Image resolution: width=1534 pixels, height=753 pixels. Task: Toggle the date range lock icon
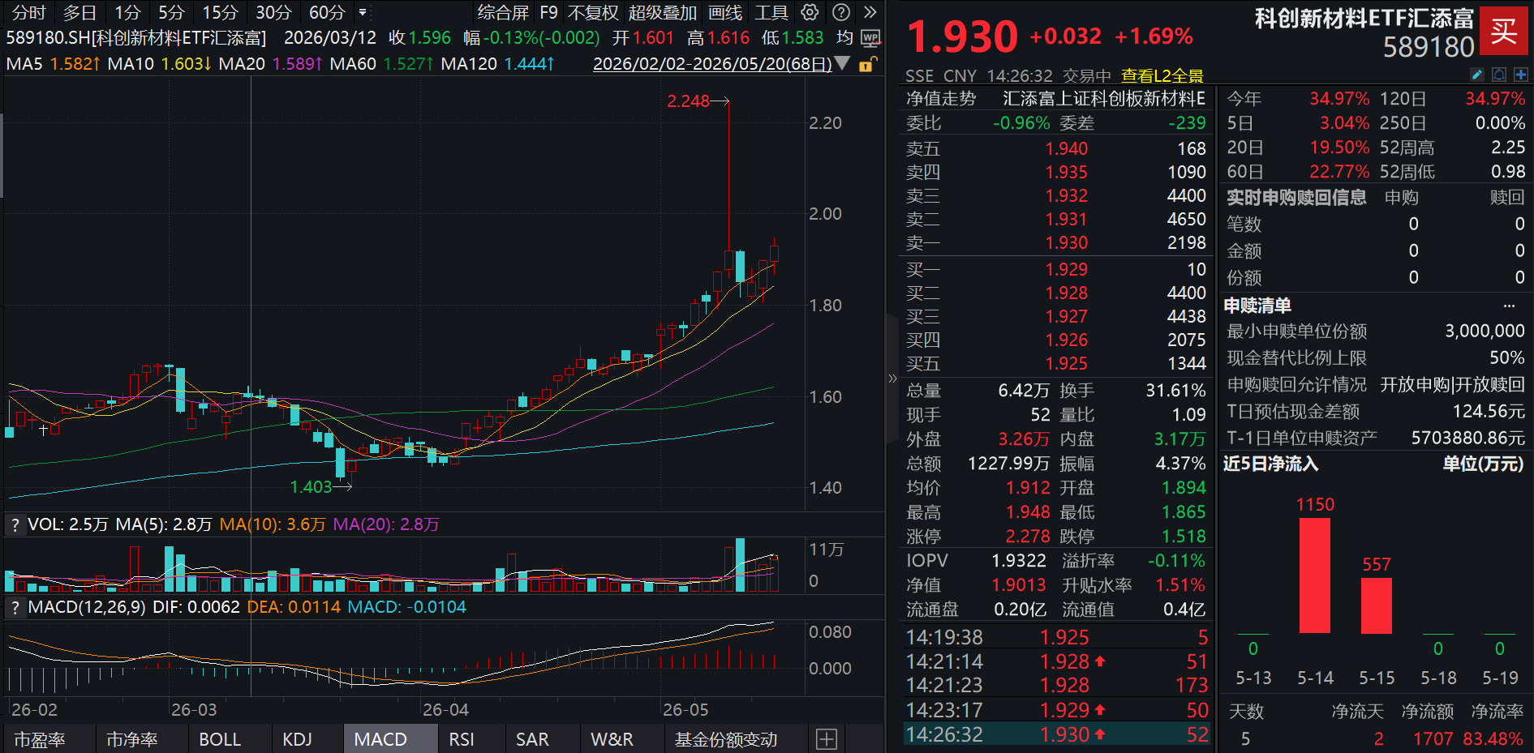pos(866,65)
